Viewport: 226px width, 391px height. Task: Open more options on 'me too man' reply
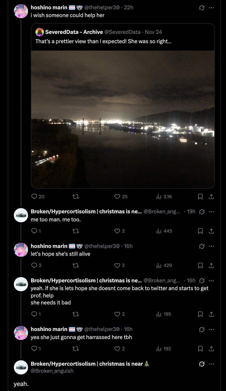211,212
